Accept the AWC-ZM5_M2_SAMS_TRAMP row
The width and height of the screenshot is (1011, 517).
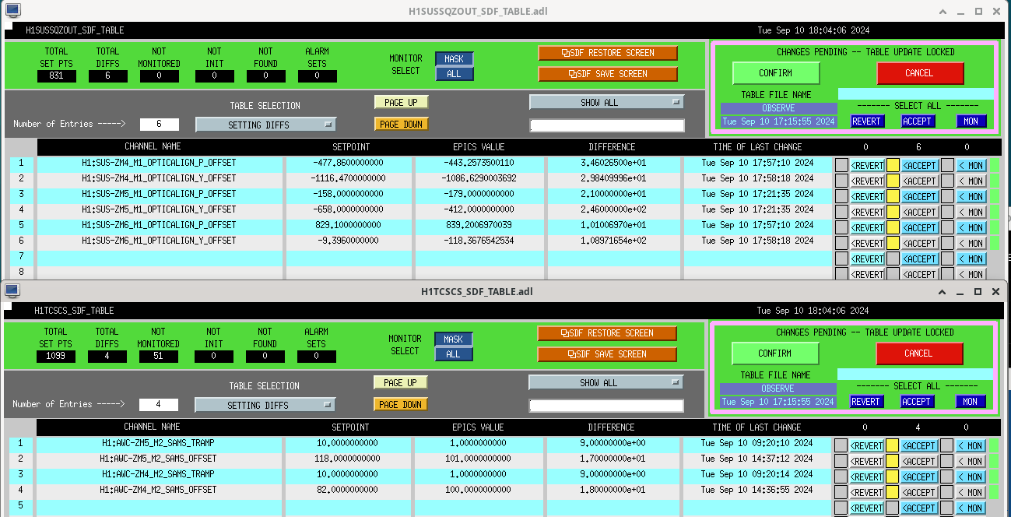[x=918, y=445]
